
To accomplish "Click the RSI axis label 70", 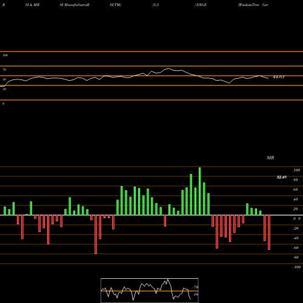I will 4,70.
